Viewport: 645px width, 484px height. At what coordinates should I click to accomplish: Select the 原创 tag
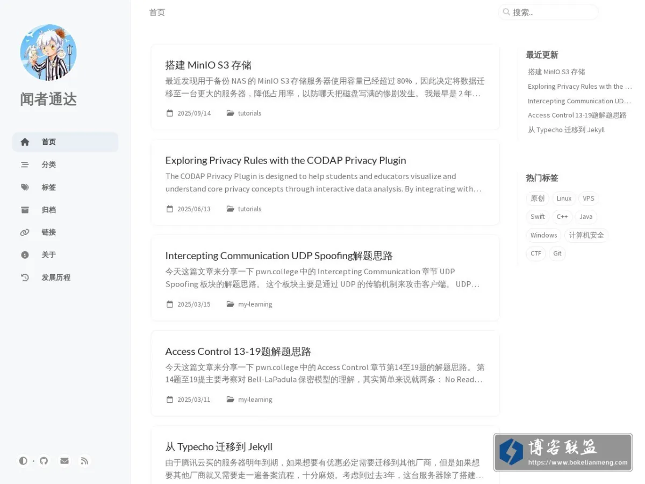537,198
